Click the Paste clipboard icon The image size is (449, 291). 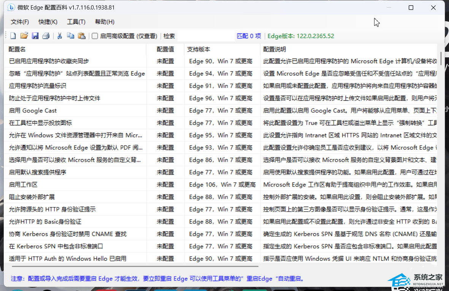(x=81, y=36)
